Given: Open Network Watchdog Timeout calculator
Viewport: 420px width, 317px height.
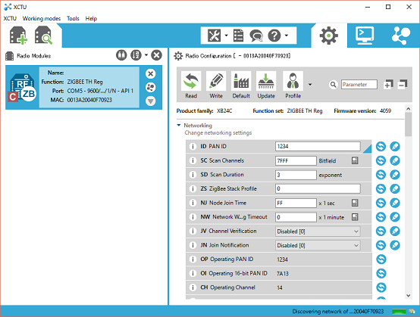Looking at the screenshot, I should tap(355, 217).
